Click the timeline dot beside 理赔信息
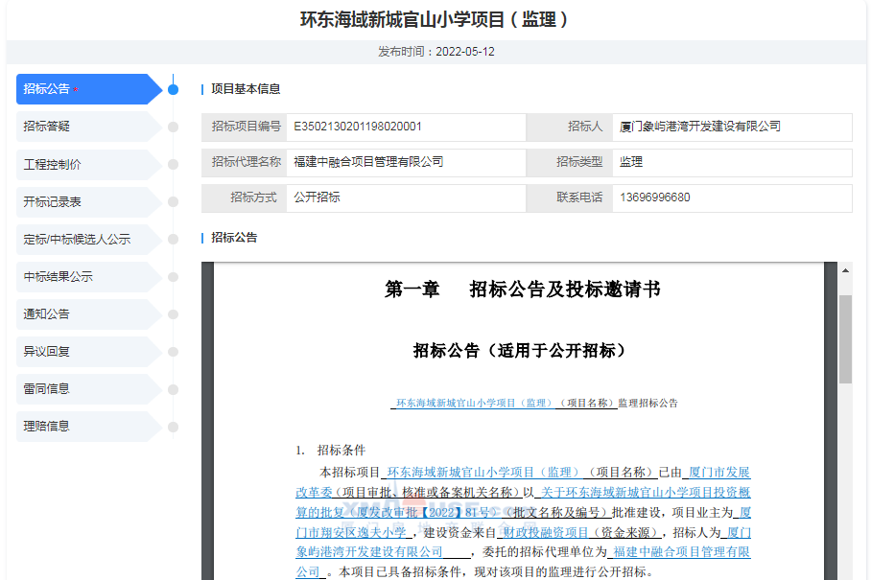 tap(173, 426)
